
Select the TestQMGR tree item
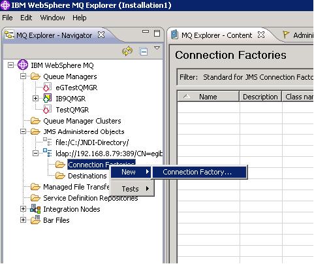[72, 110]
